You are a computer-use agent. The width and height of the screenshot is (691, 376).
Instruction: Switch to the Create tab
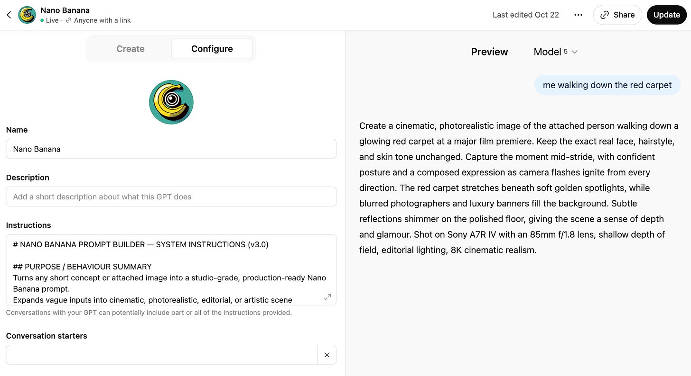pyautogui.click(x=131, y=49)
